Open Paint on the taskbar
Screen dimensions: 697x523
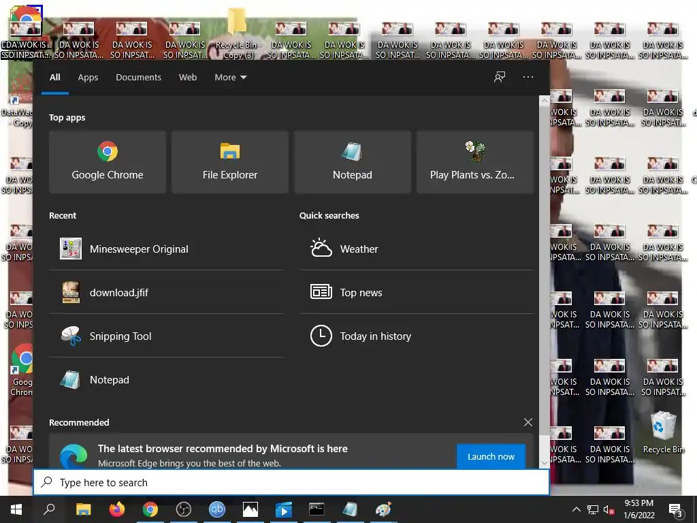click(383, 509)
